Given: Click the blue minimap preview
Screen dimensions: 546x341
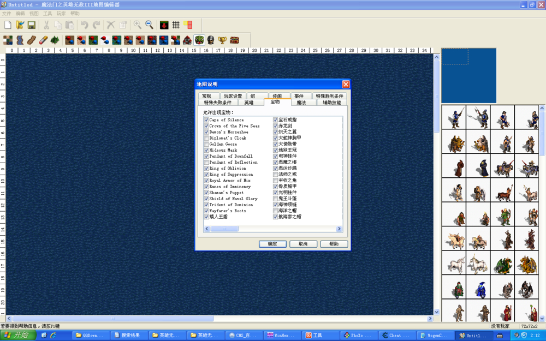Looking at the screenshot, I should tap(469, 75).
